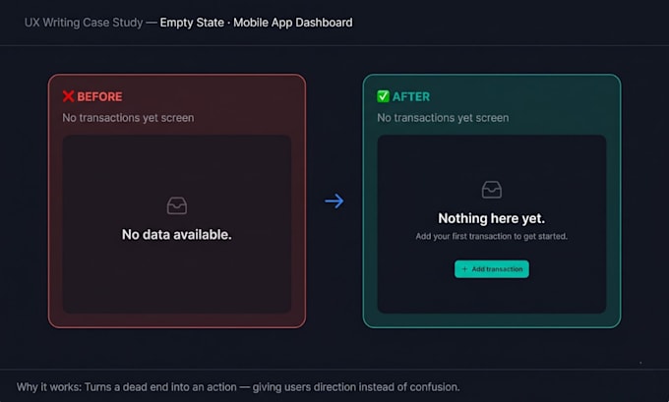Click the plus icon in Add transaction button
The width and height of the screenshot is (669, 402).
[x=464, y=269]
